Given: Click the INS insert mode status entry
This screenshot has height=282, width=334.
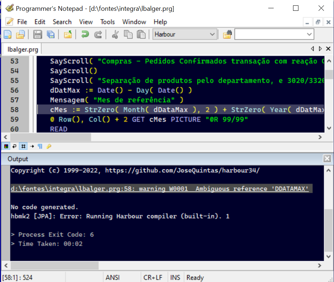Looking at the screenshot, I should 175,278.
